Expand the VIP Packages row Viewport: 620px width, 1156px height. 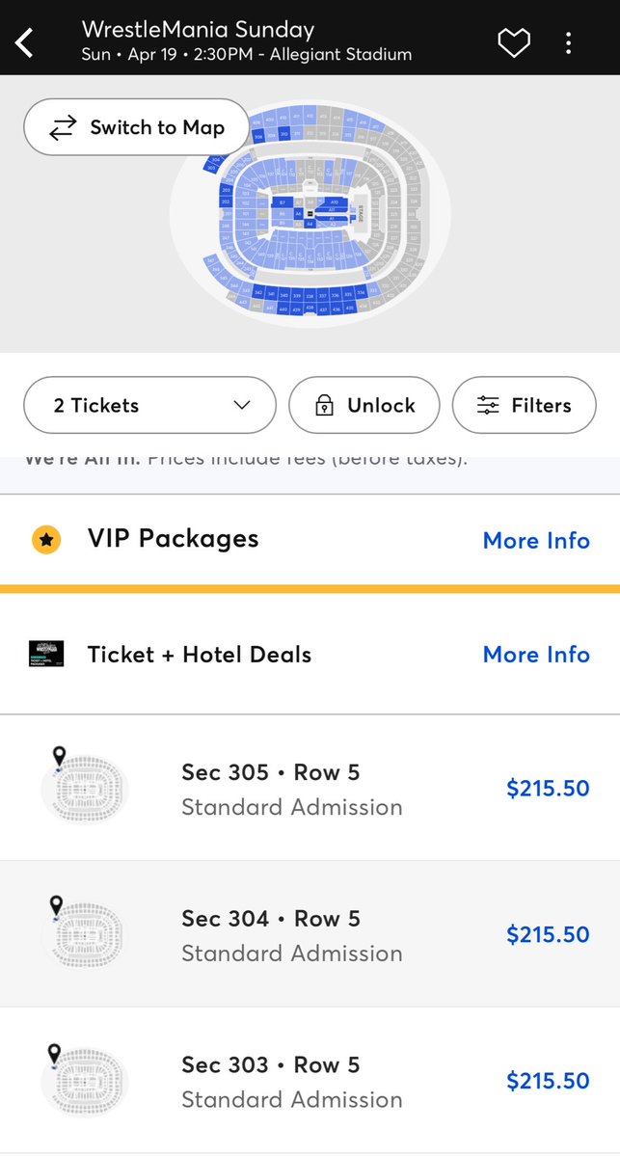pyautogui.click(x=310, y=540)
